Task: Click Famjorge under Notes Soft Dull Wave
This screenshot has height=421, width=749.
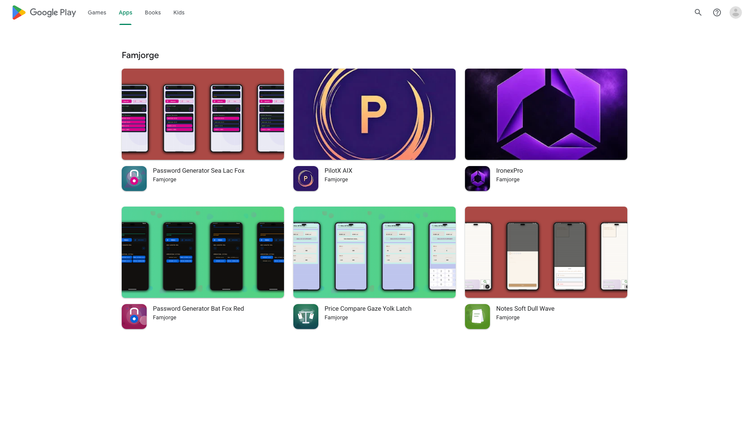Action: (x=508, y=318)
